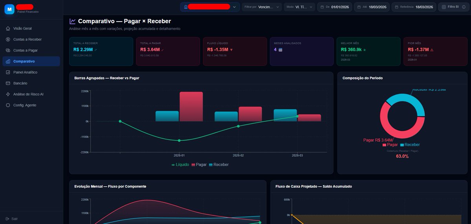This screenshot has height=224, width=471.
Task: Click the Contas a Pagar icon
Action: click(x=8, y=50)
